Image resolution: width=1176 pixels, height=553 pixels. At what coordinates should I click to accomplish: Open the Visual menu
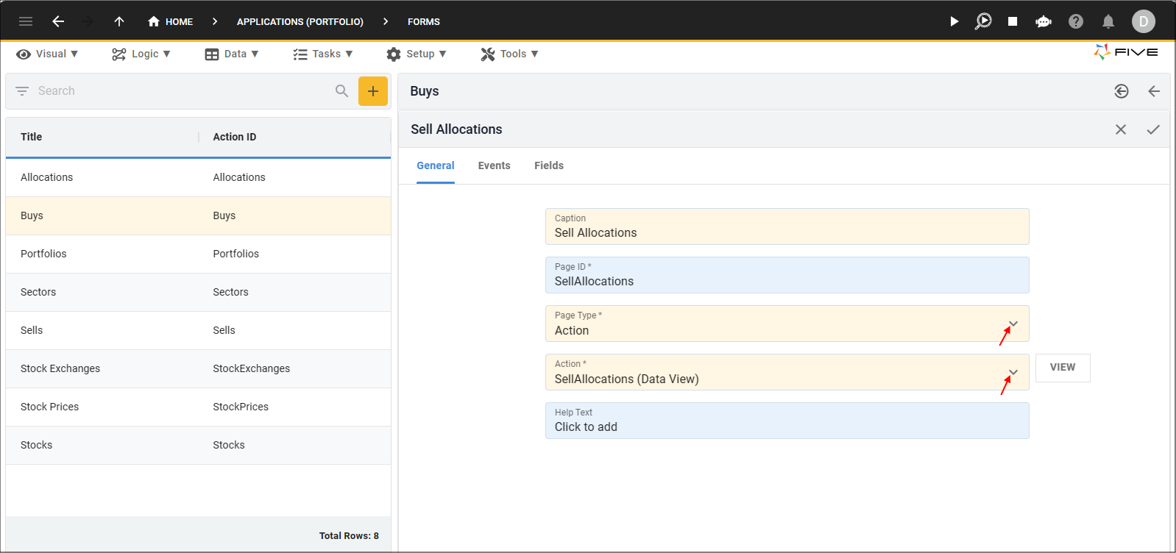click(47, 54)
